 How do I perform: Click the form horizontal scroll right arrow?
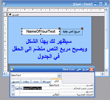click(x=103, y=73)
